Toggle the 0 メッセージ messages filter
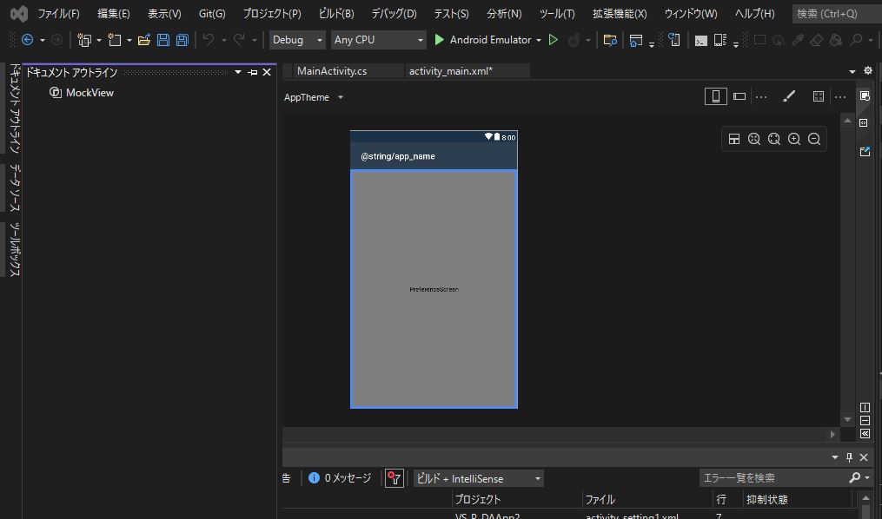 coord(340,478)
